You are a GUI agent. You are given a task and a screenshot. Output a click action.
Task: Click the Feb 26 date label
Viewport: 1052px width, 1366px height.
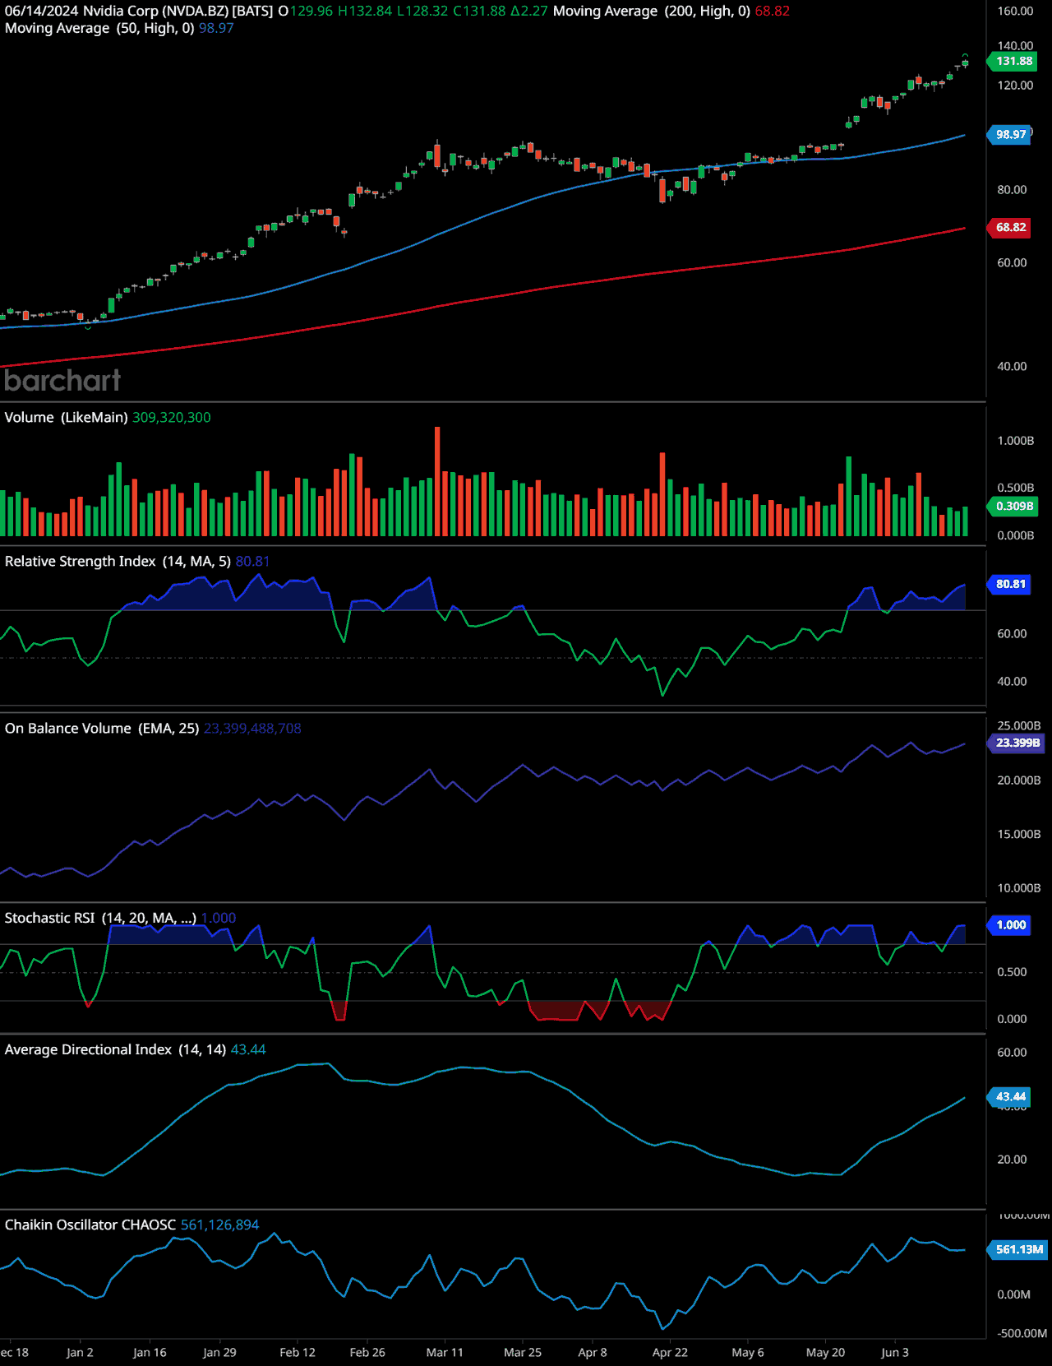tap(367, 1353)
